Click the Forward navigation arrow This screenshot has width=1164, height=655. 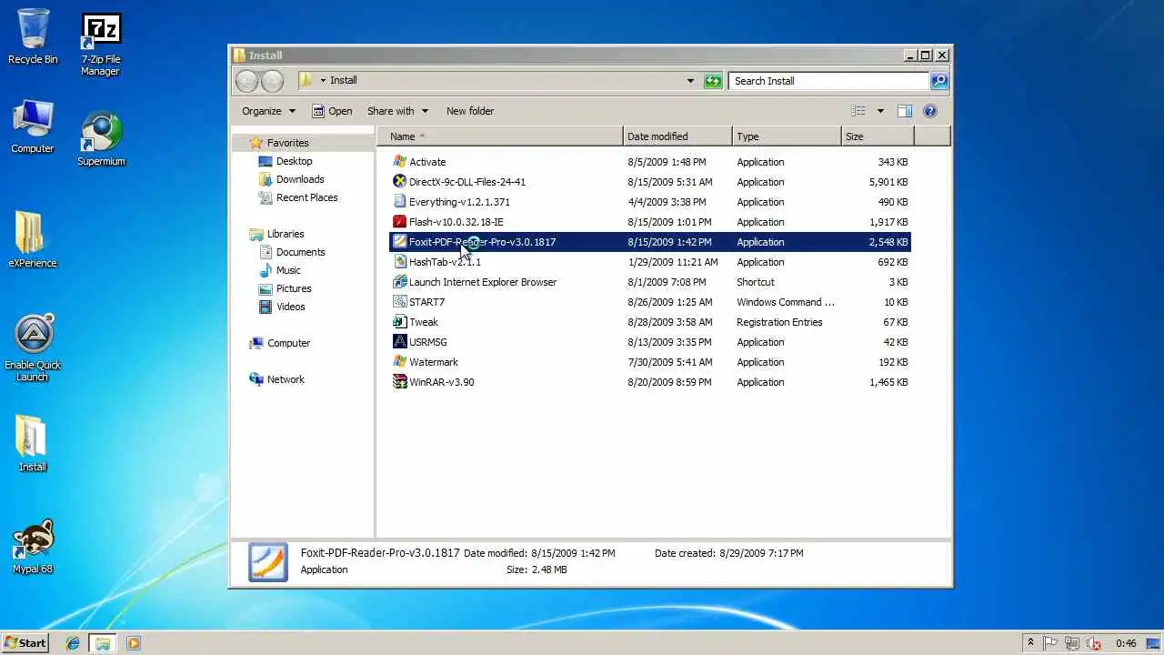(x=272, y=81)
